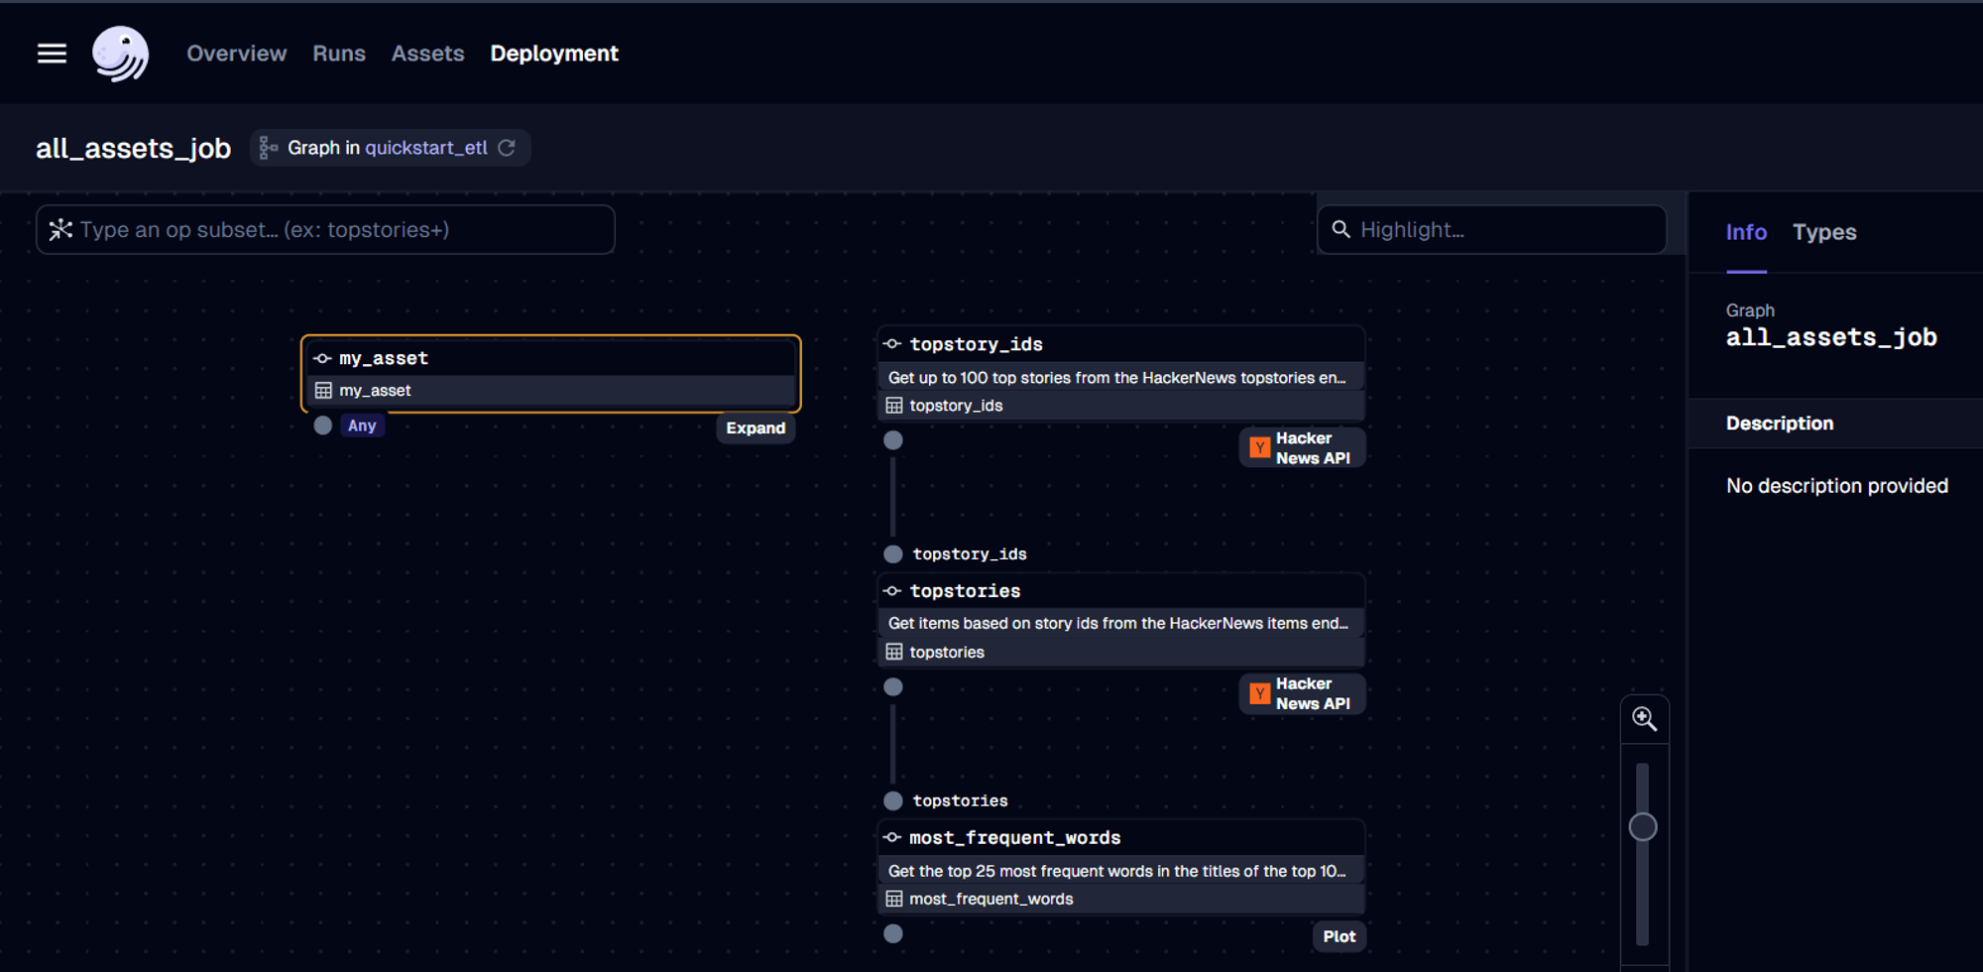Image resolution: width=1983 pixels, height=972 pixels.
Task: Navigate to the Assets page
Action: click(427, 54)
